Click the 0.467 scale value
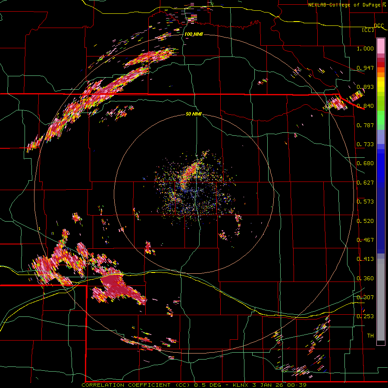This screenshot has width=388, height=388. (365, 240)
